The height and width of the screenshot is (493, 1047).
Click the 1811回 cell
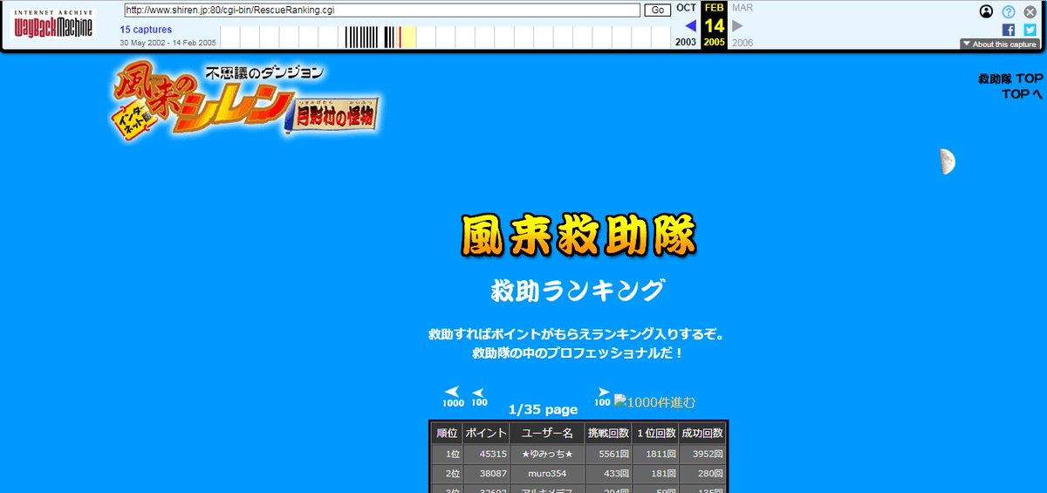click(x=655, y=455)
